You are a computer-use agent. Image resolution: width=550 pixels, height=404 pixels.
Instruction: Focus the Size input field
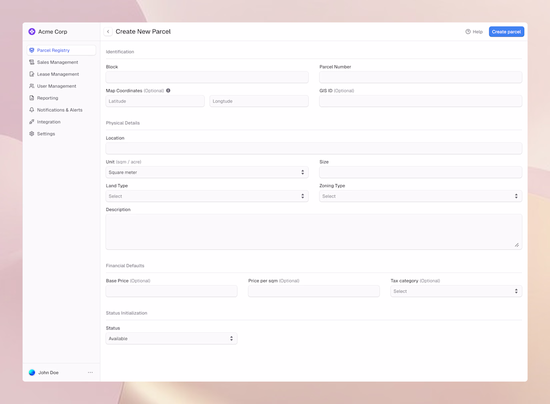pyautogui.click(x=420, y=172)
